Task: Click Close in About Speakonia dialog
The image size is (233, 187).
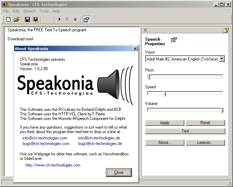Action: pyautogui.click(x=119, y=172)
